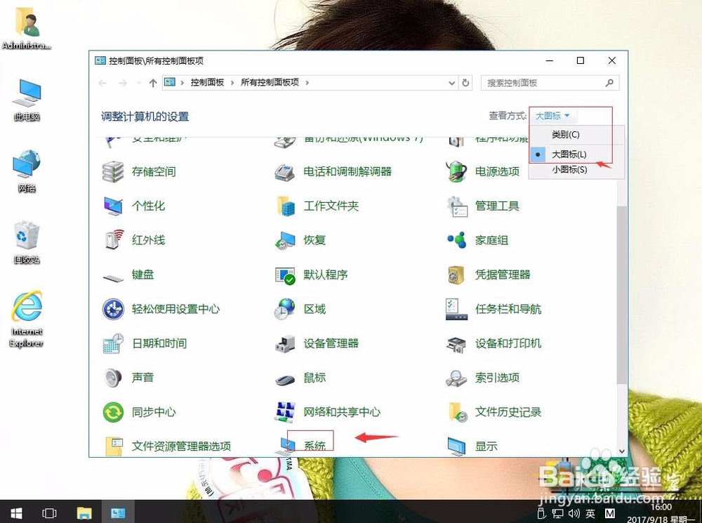
Task: Open File Explorer from the taskbar
Action: click(x=84, y=512)
